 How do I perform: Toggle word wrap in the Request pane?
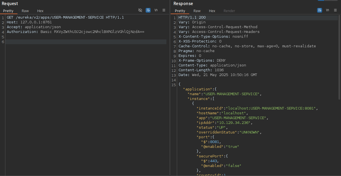[x=148, y=10]
